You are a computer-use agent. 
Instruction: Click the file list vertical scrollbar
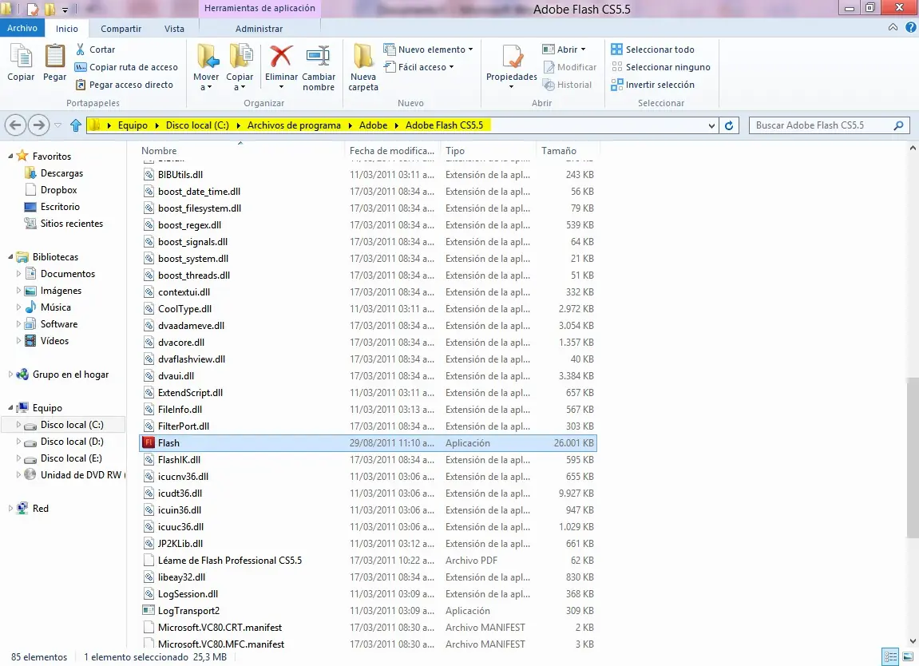[x=913, y=458]
